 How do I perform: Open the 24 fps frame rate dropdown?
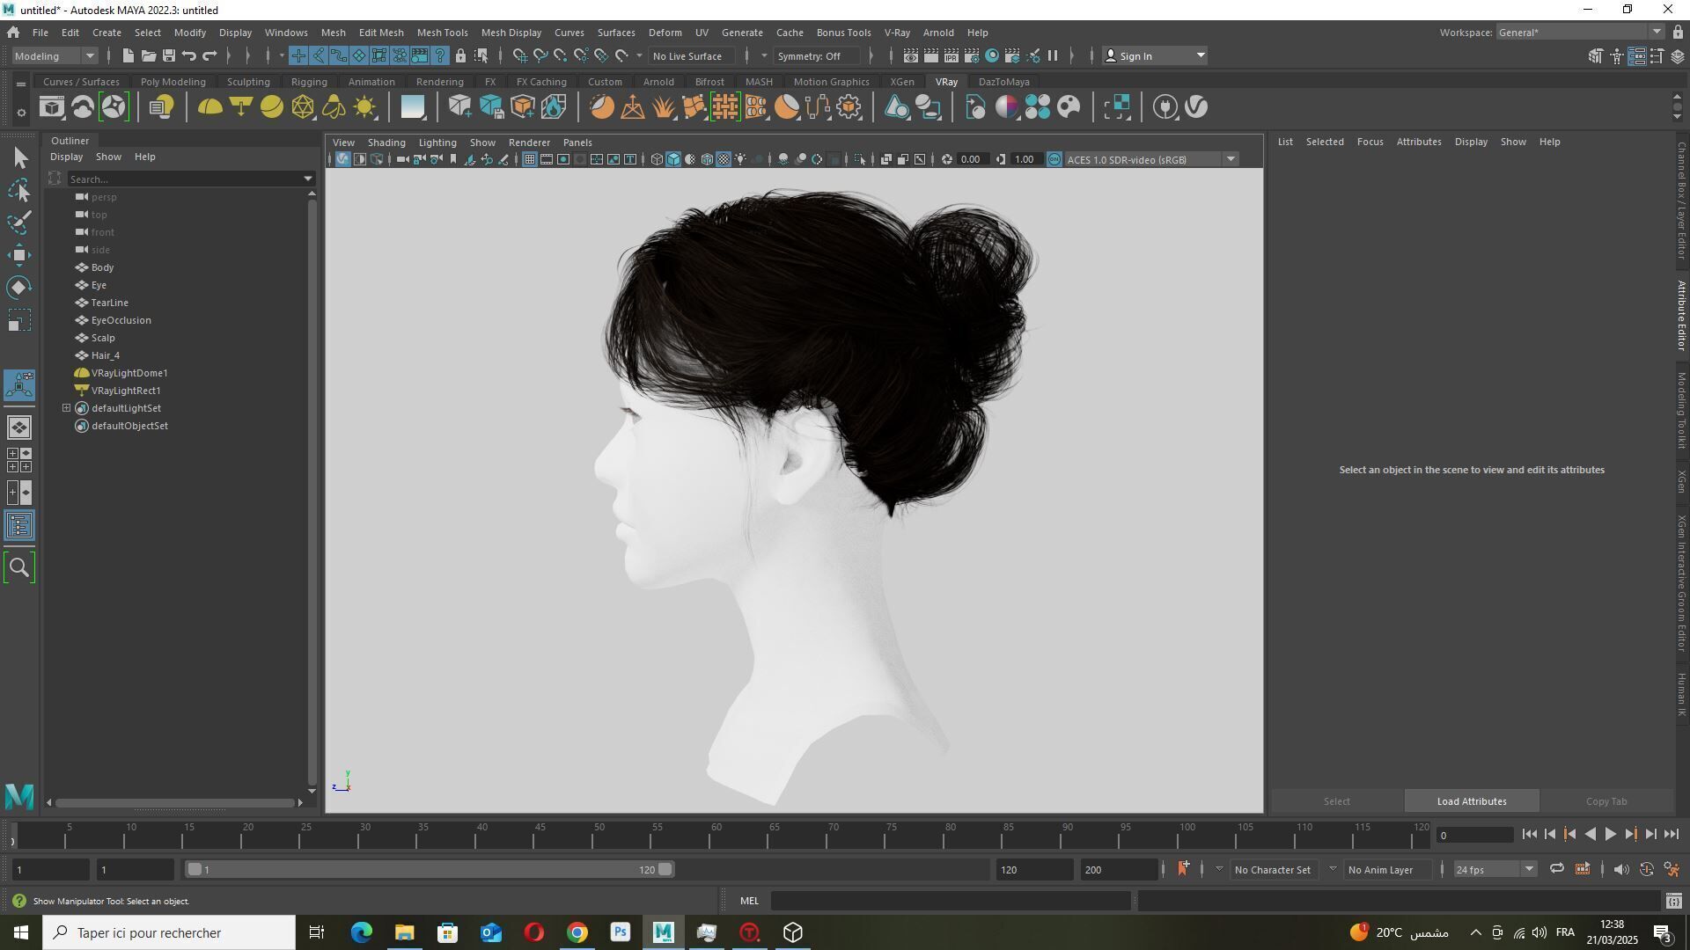pos(1495,870)
